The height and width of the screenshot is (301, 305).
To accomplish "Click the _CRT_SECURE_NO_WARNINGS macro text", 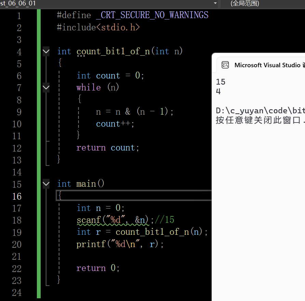I will [x=152, y=15].
